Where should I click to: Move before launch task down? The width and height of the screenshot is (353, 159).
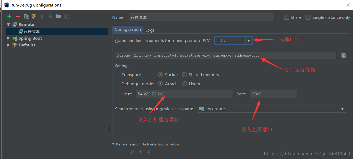pos(149,152)
